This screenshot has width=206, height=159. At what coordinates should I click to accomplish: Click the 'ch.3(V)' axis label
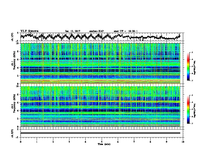[12, 133]
